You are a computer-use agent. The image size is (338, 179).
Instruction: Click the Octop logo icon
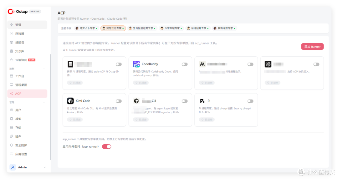11,12
